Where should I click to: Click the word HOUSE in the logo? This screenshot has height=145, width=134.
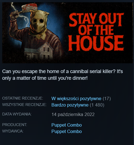96,43
